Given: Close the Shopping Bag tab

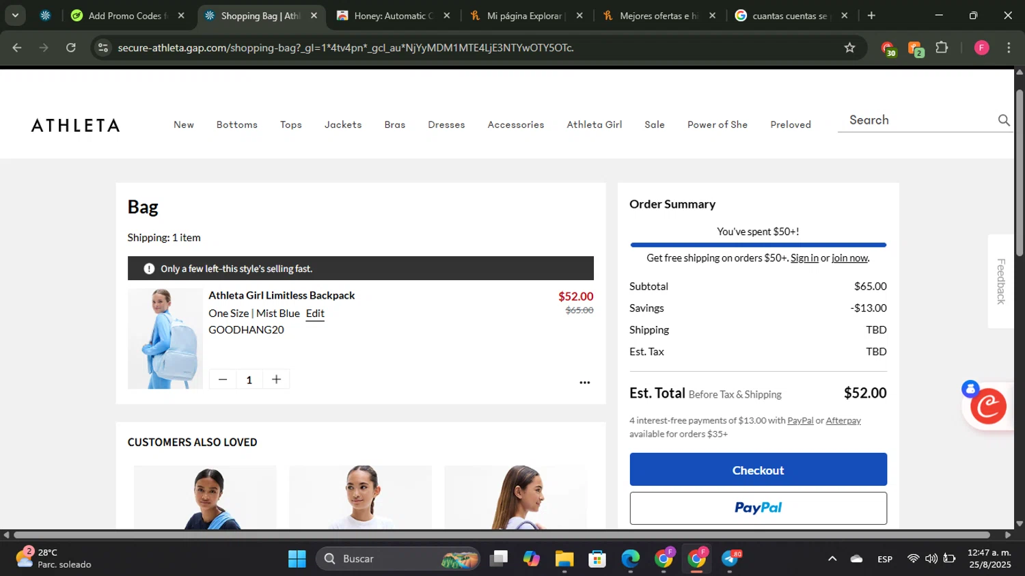Looking at the screenshot, I should click(314, 16).
